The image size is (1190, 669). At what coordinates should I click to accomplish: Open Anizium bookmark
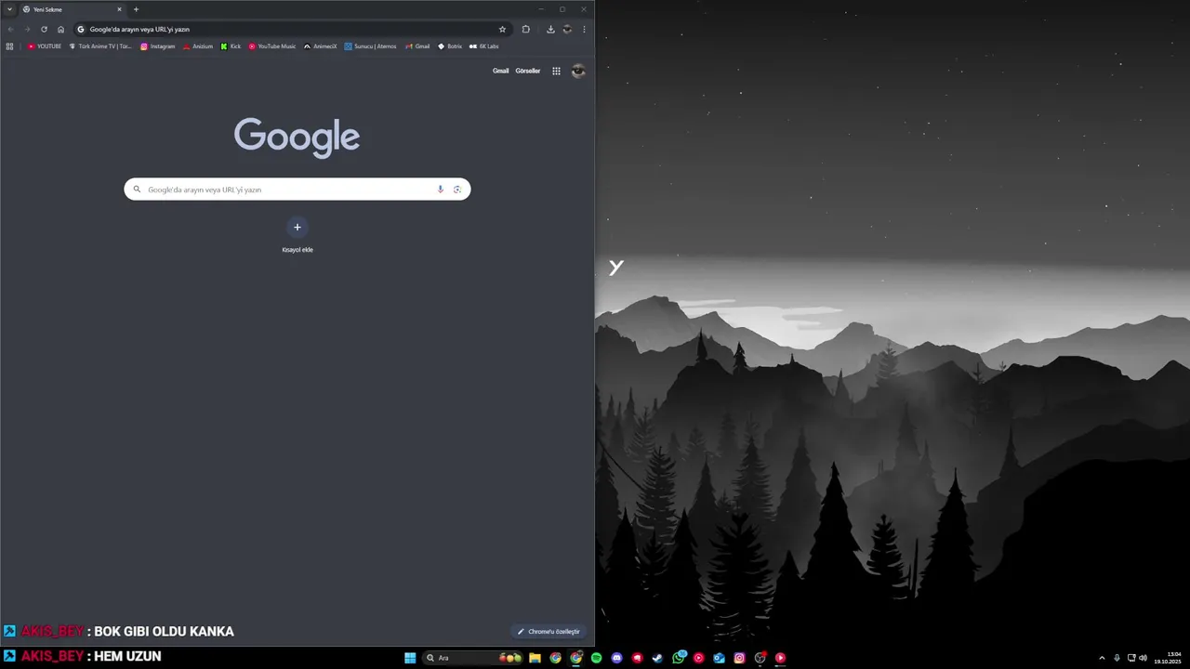(198, 46)
